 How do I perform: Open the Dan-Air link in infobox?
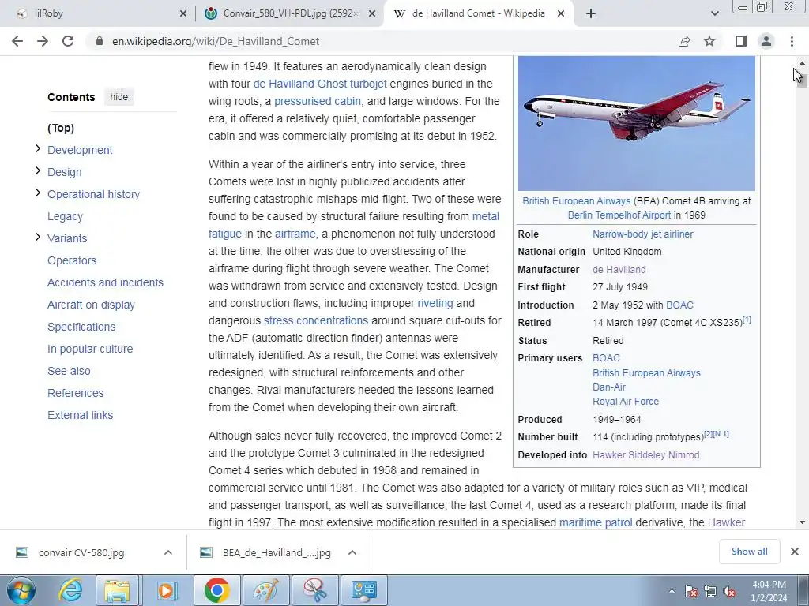[x=609, y=387]
